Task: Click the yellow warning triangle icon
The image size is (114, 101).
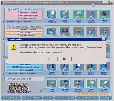Action: pos(13,46)
